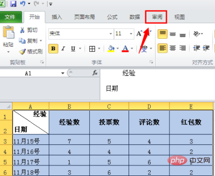This screenshot has height=176, width=215.
Task: Click the Redo arrow icon
Action: (36, 3)
